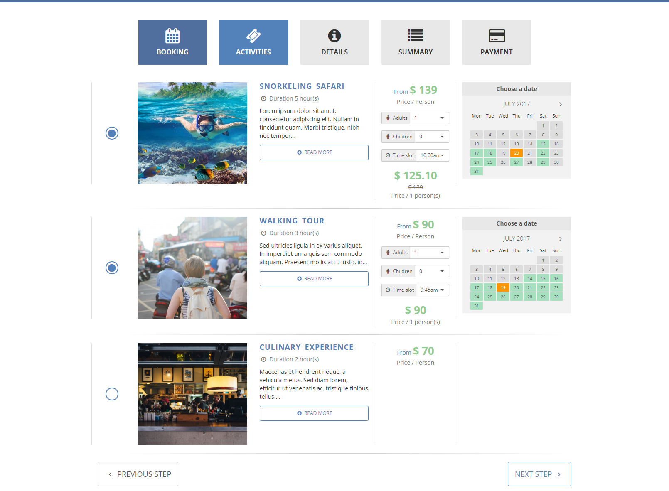Click the Details info icon
This screenshot has width=669, height=491.
click(x=334, y=36)
